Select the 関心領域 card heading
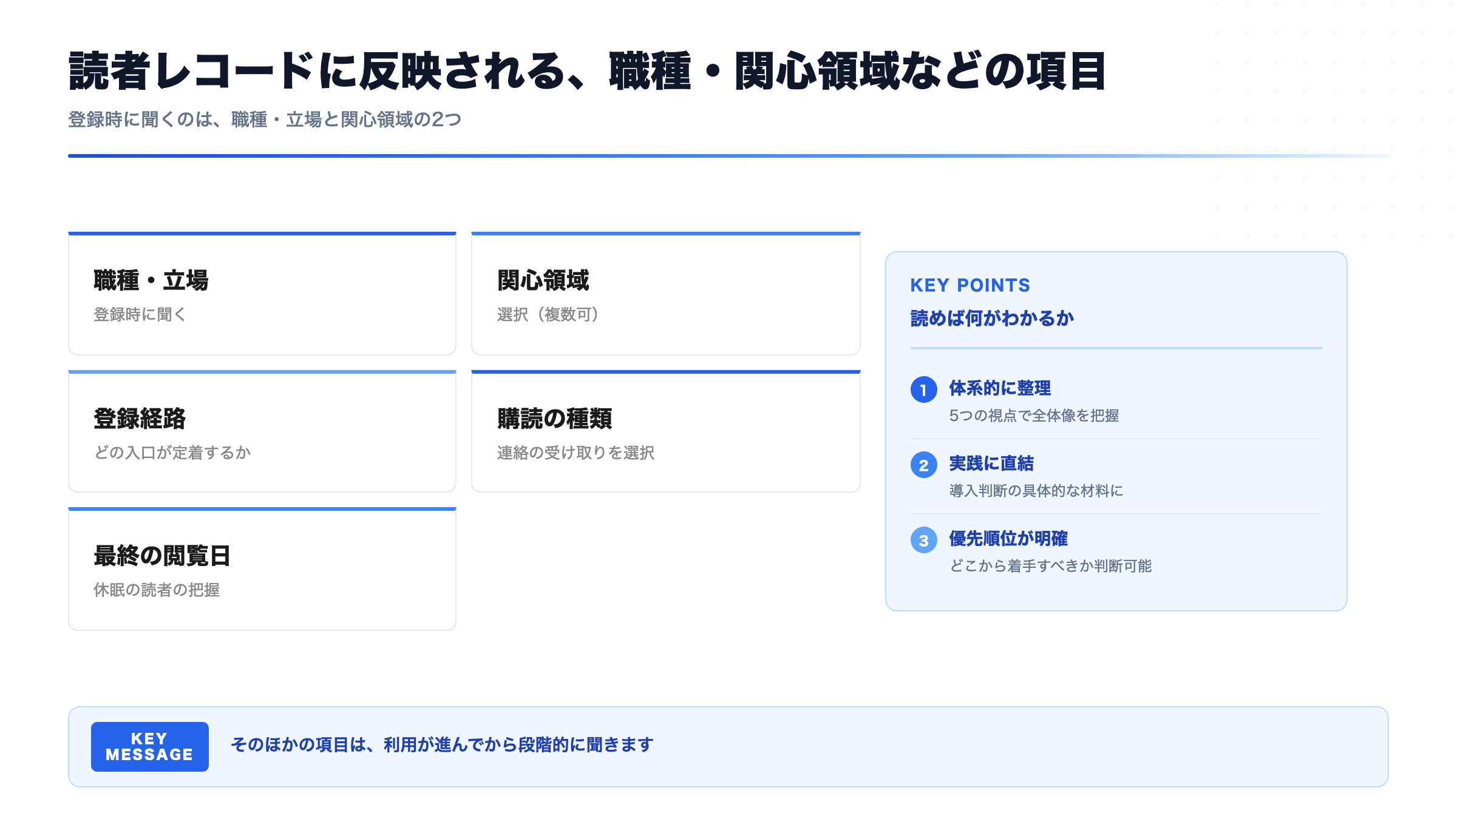Screen dimensions: 1457x819 (543, 280)
